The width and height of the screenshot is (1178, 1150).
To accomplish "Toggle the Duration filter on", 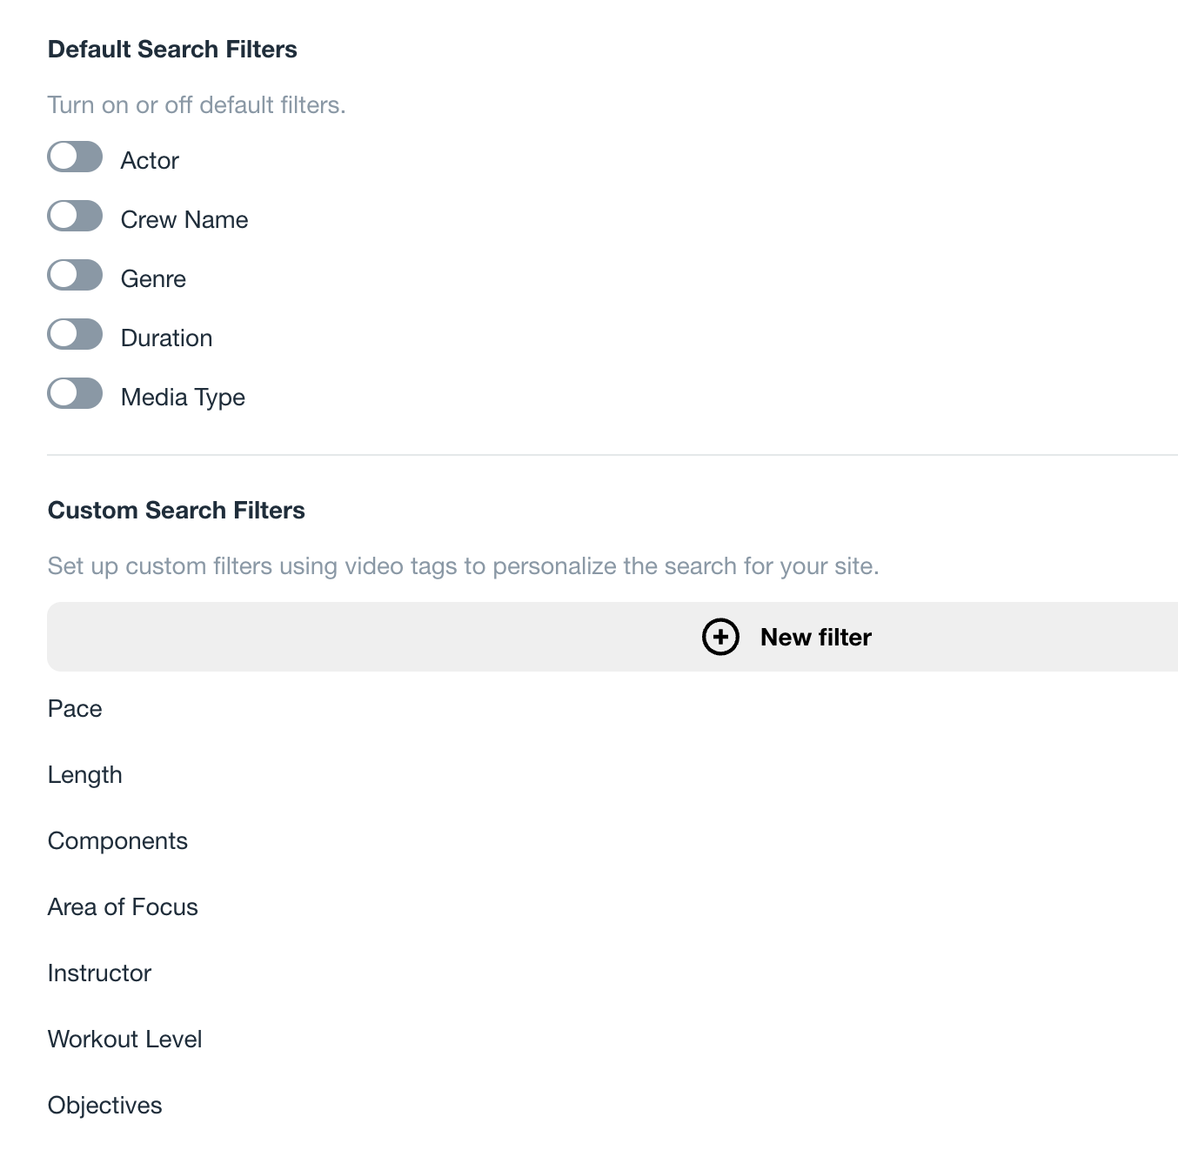I will (75, 334).
